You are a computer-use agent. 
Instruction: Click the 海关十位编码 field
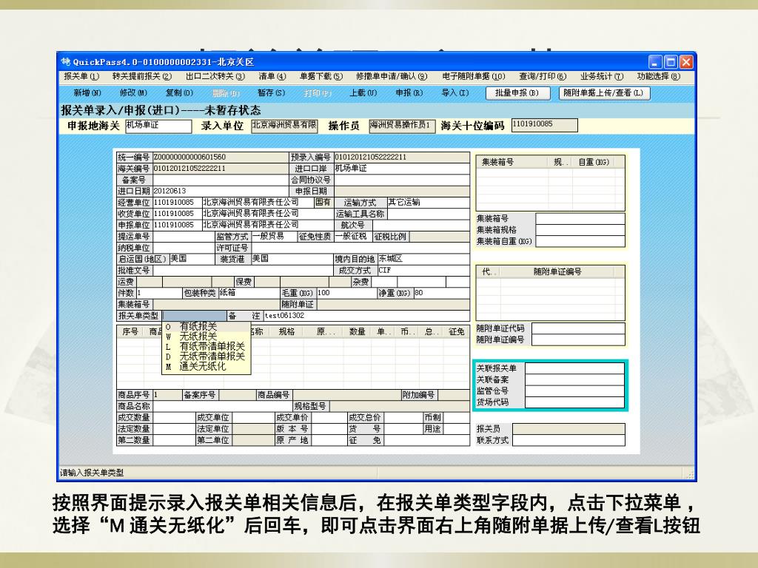point(544,125)
